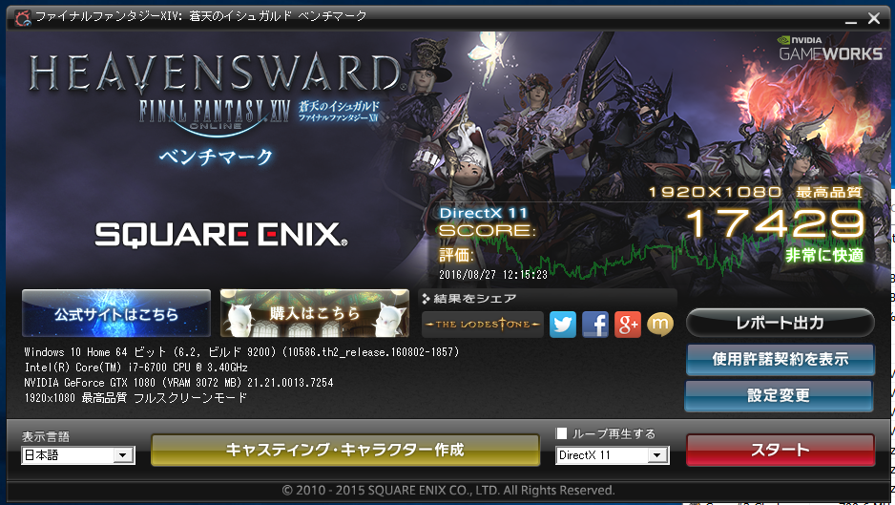Click the Windows 10 Home 64 line

point(241,352)
